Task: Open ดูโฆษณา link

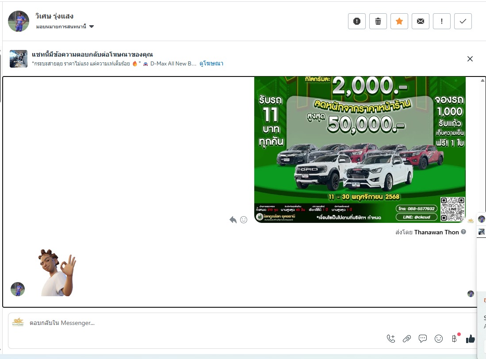Action: (x=211, y=64)
